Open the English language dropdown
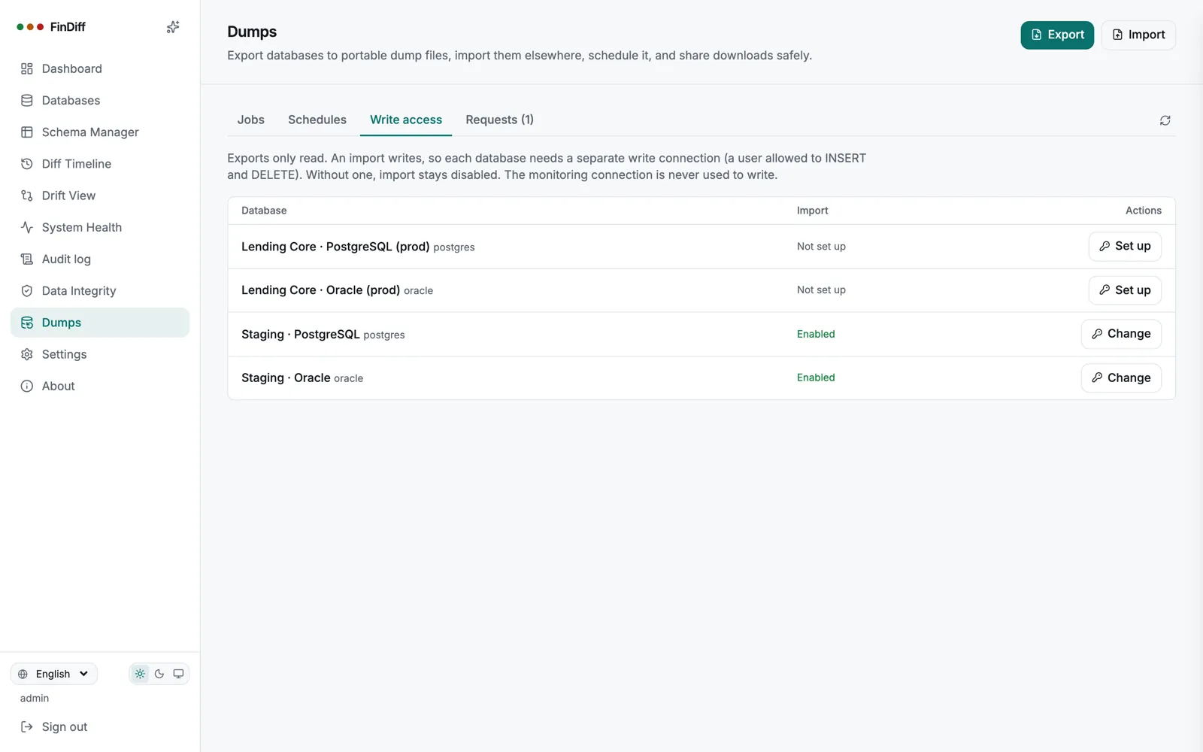 click(53, 674)
